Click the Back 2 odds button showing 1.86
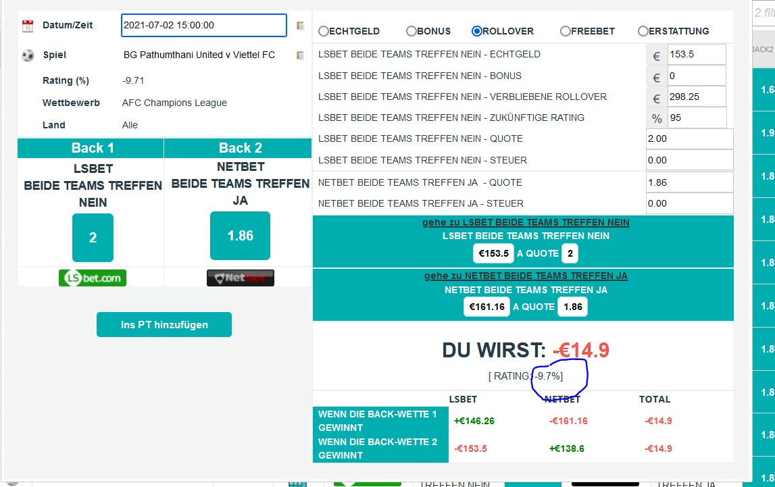 241,236
